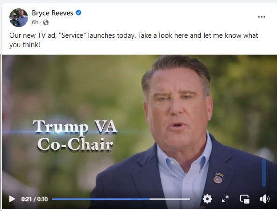Click the post caption about the TV ad
The width and height of the screenshot is (277, 211).
point(134,40)
